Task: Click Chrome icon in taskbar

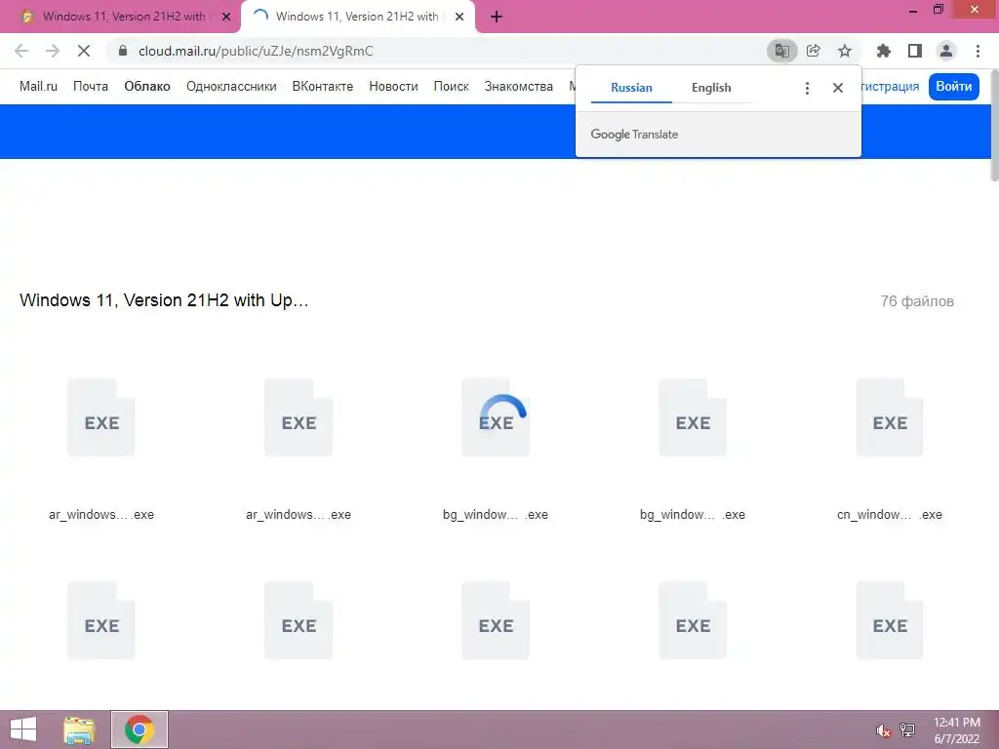Action: (x=139, y=729)
